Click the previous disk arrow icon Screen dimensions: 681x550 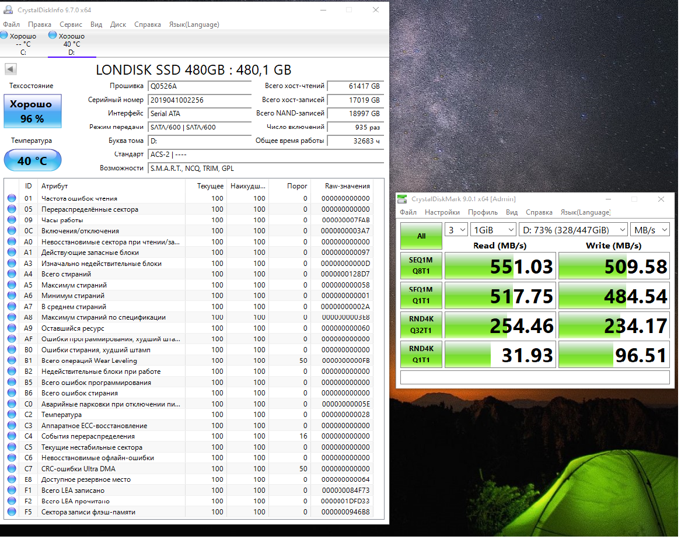coord(11,69)
